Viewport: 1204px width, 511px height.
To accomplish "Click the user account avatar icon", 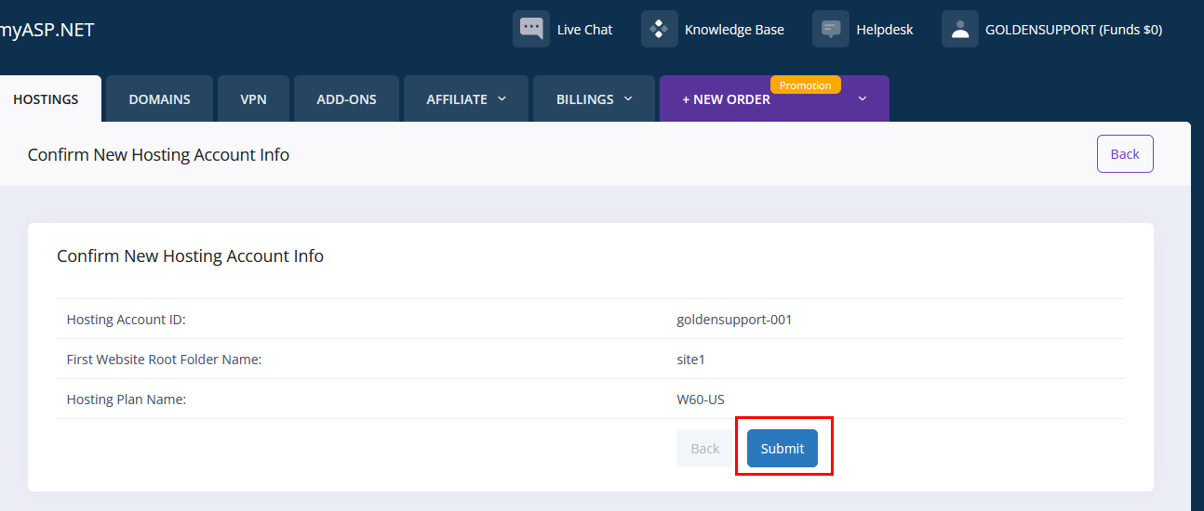I will point(959,29).
